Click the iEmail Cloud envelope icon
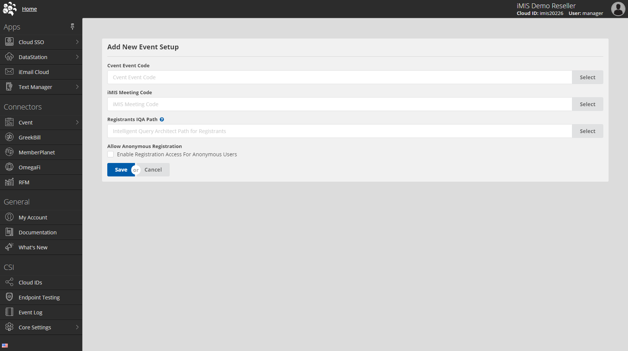 coord(9,72)
